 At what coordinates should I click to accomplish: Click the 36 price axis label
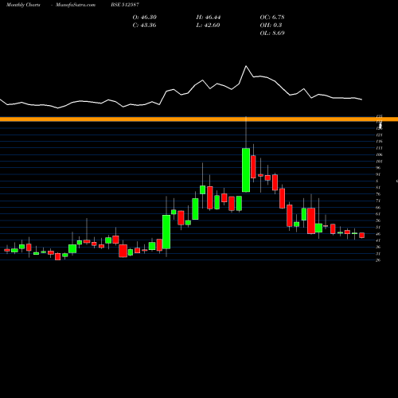click(378, 247)
